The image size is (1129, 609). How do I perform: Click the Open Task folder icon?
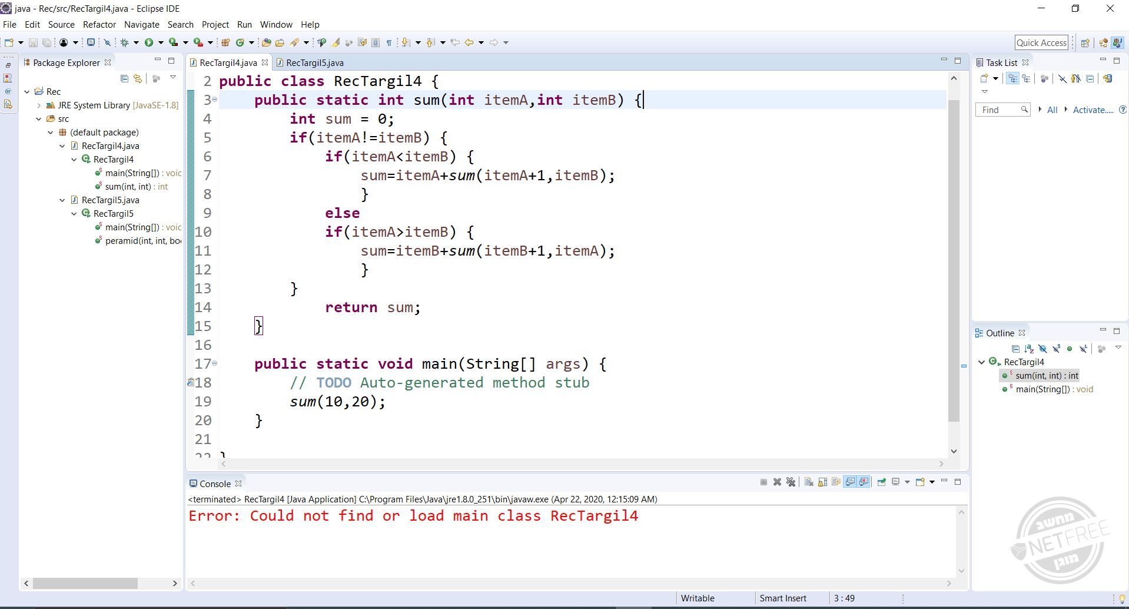(x=280, y=42)
